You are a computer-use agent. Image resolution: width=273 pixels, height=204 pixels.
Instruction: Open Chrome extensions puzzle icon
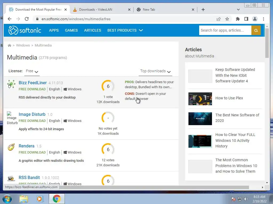tap(238, 19)
